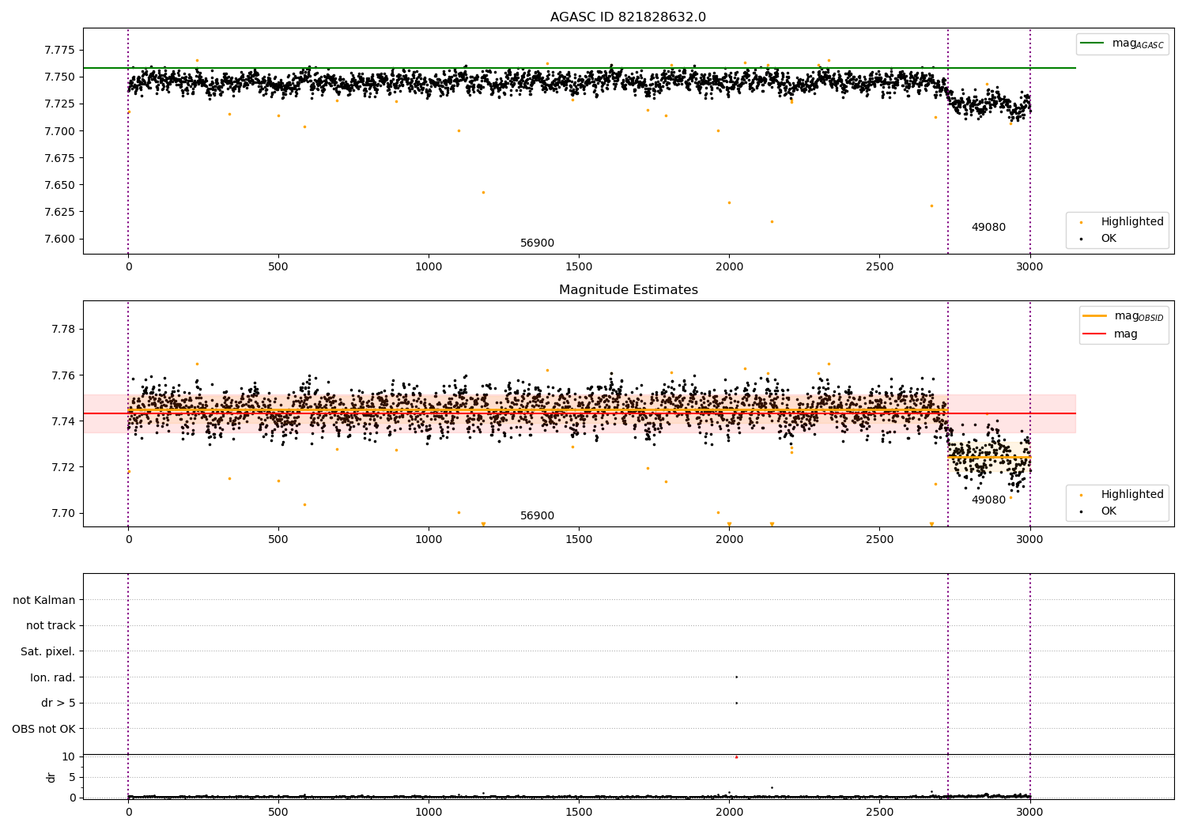Select 'OK' legend entry in the Magnitude Estimates plot
The image size is (1186, 830).
click(1109, 511)
